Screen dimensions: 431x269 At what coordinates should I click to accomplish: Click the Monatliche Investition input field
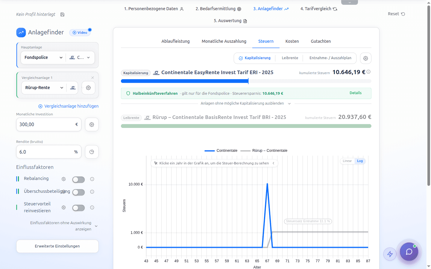pyautogui.click(x=49, y=124)
